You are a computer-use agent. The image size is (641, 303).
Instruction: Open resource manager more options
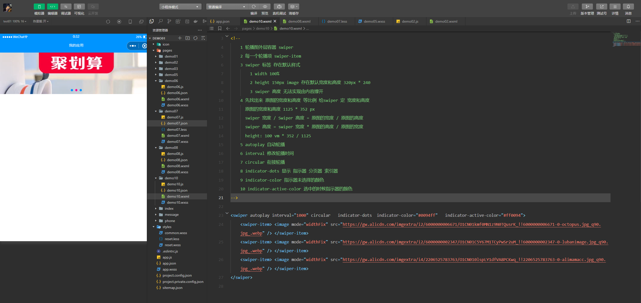(x=200, y=30)
